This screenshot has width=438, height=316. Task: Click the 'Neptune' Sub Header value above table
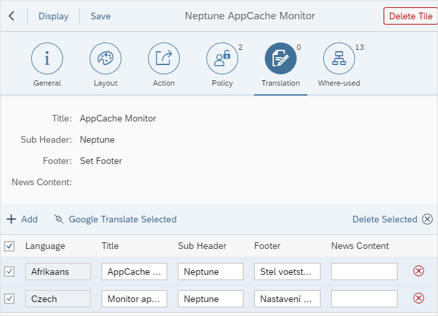97,139
